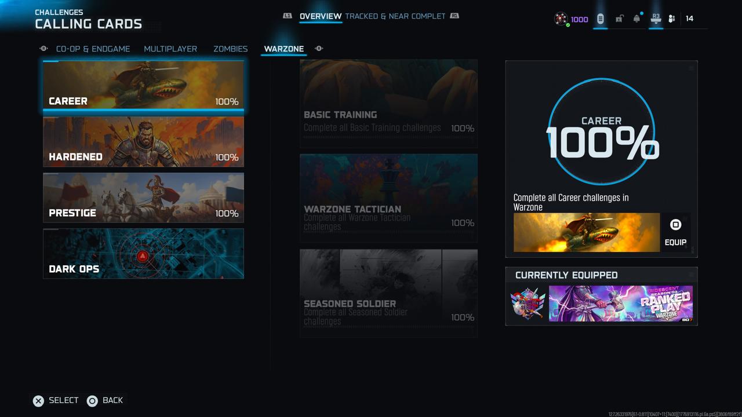
Task: Click the square button icon above Equip
Action: tap(675, 225)
